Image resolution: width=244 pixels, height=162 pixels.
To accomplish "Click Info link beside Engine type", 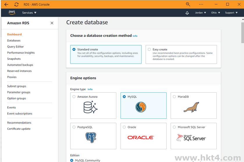I will [90, 89].
